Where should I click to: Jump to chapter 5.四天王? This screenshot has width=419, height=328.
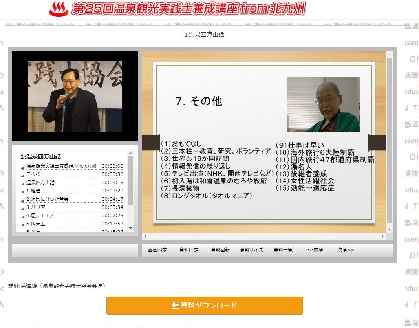point(36,224)
